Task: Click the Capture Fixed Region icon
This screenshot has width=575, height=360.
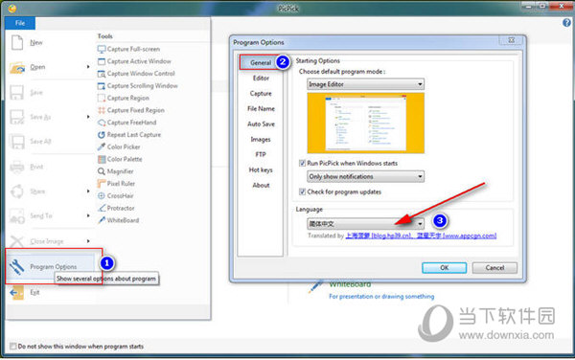Action: 102,110
